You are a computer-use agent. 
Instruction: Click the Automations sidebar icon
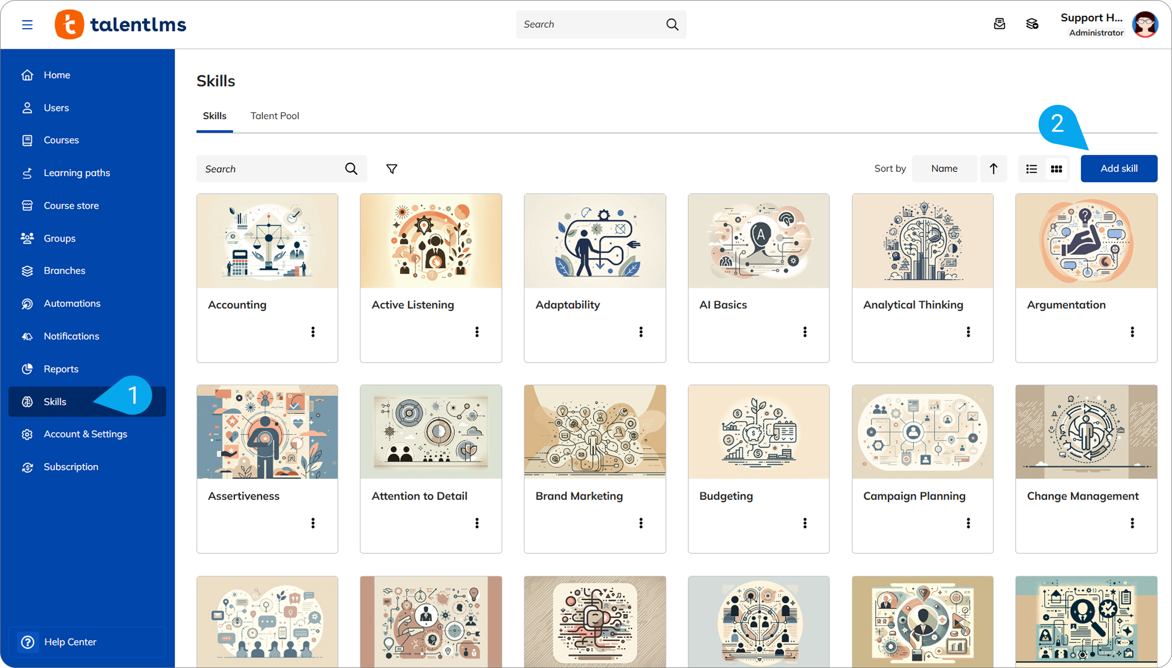pos(27,303)
